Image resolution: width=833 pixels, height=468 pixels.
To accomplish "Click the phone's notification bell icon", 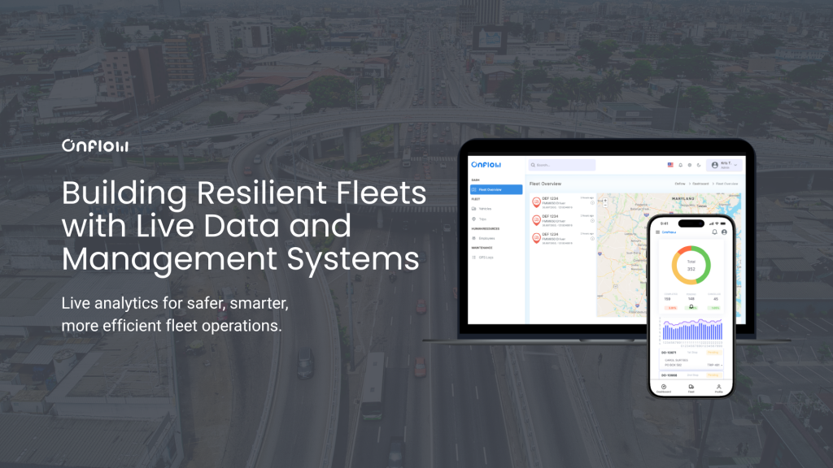I will (x=715, y=232).
